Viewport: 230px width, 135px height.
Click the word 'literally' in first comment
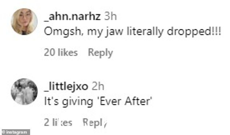[x=145, y=32]
